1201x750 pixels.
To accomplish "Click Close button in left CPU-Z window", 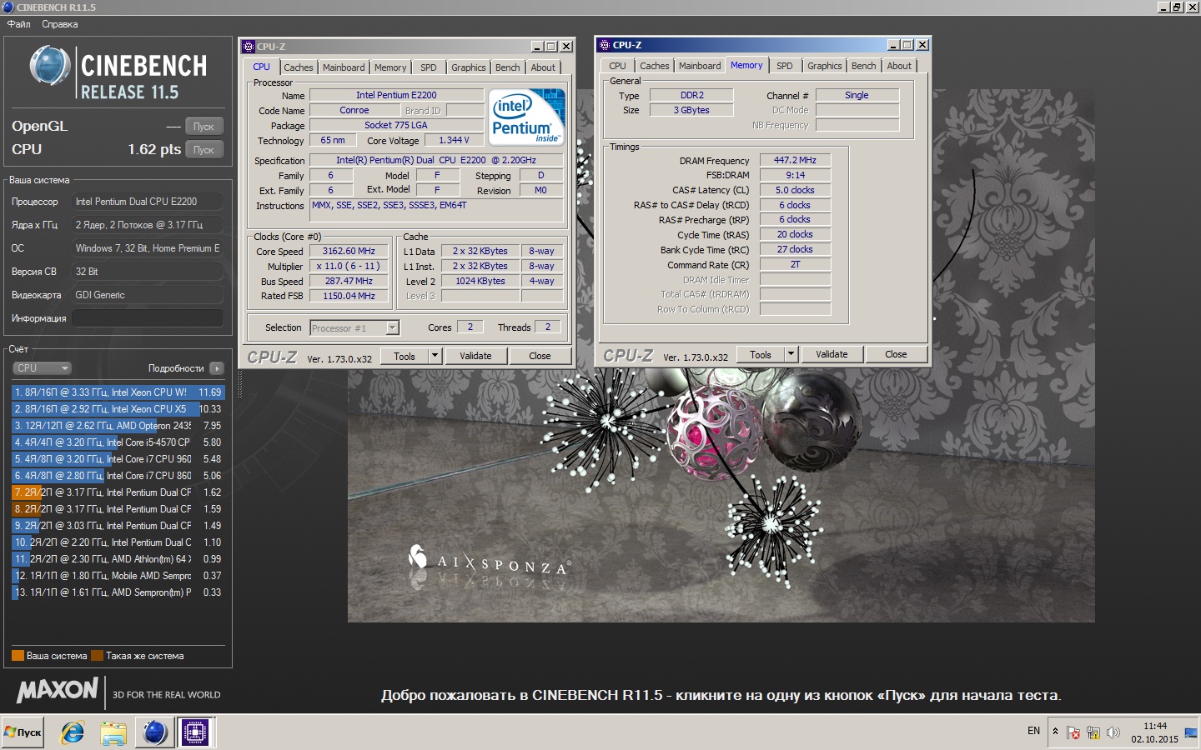I will (540, 356).
